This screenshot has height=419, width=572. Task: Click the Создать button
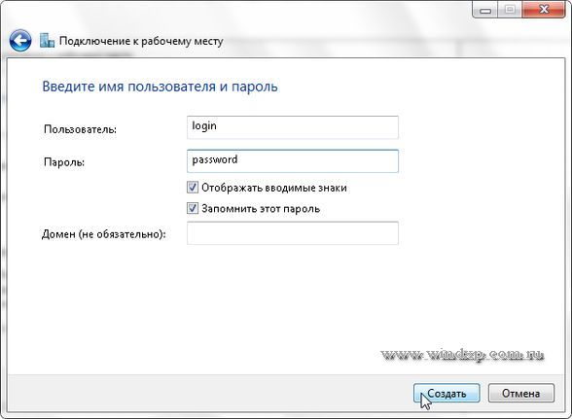click(447, 393)
